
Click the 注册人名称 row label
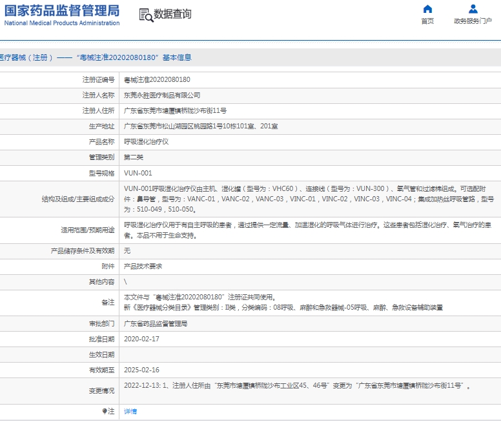click(x=98, y=95)
